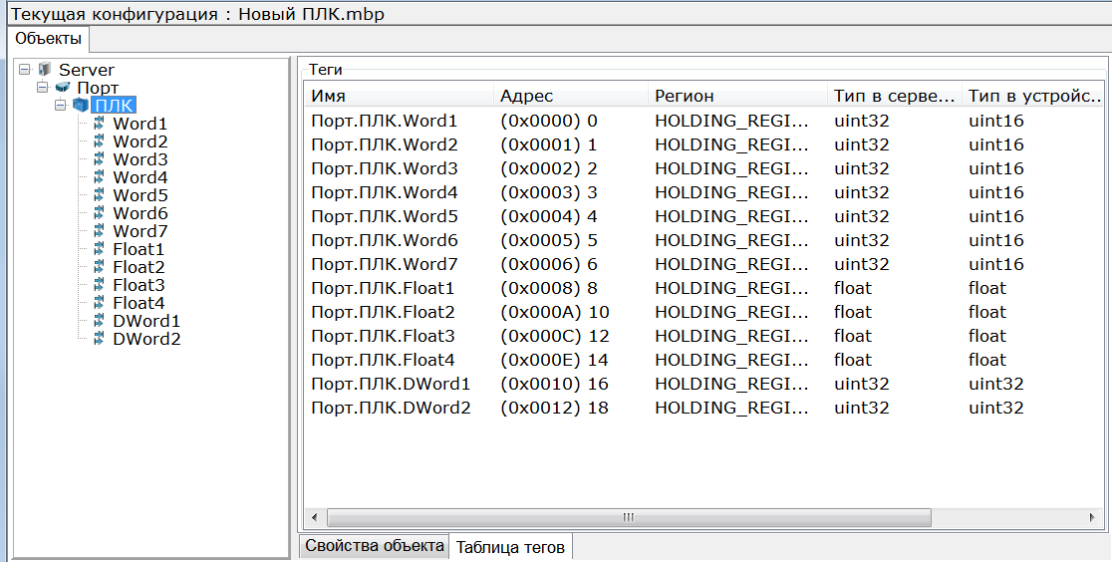Sort tags by Адрес column header

568,96
